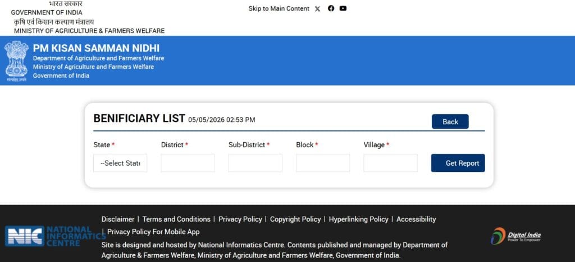This screenshot has width=575, height=262.
Task: Click the site designed and hosted notice
Action: click(274, 250)
